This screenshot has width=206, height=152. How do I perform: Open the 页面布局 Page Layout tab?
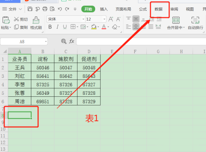[x=123, y=9]
